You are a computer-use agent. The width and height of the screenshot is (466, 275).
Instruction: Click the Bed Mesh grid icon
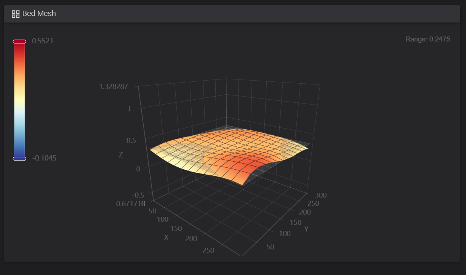16,14
